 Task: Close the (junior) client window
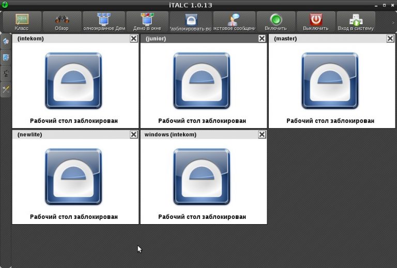point(262,38)
